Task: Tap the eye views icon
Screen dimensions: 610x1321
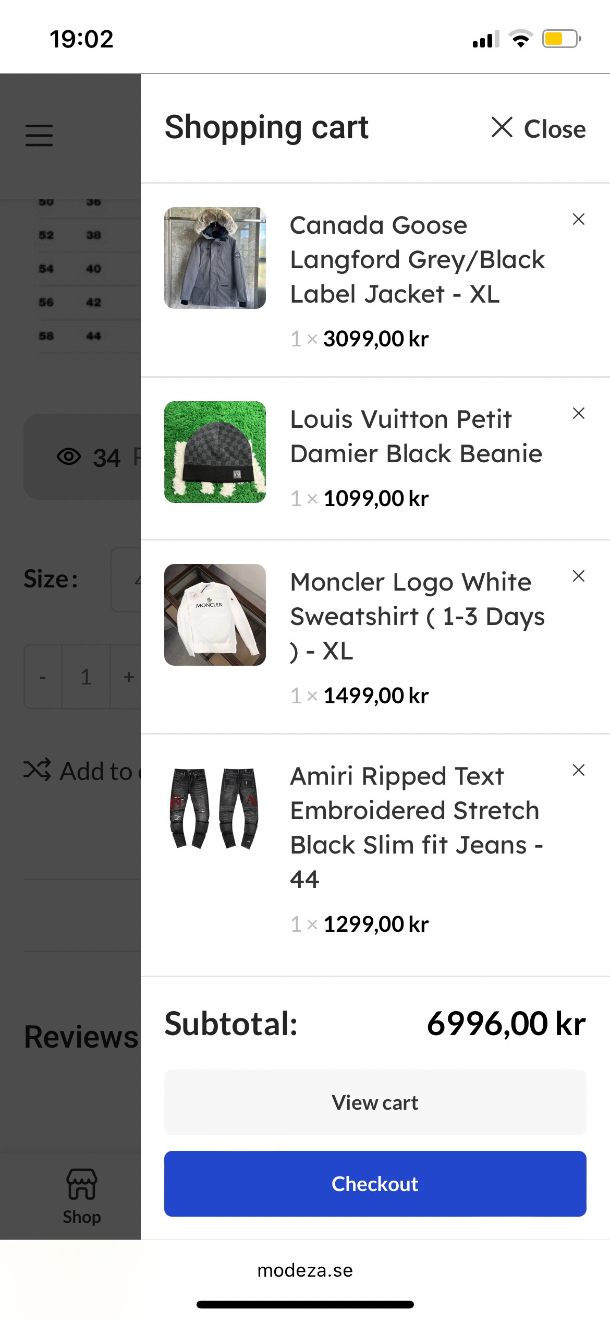Action: (69, 457)
